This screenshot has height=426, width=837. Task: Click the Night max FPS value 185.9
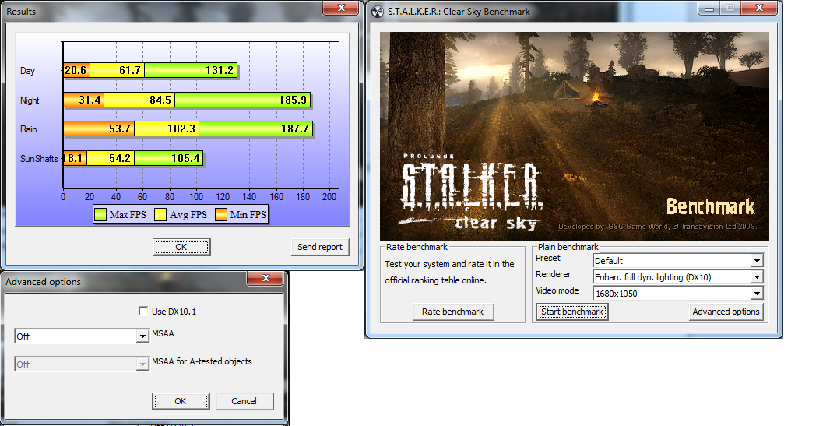click(293, 100)
